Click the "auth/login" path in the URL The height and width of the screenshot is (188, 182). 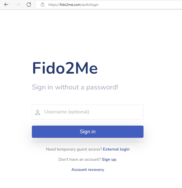90,5
